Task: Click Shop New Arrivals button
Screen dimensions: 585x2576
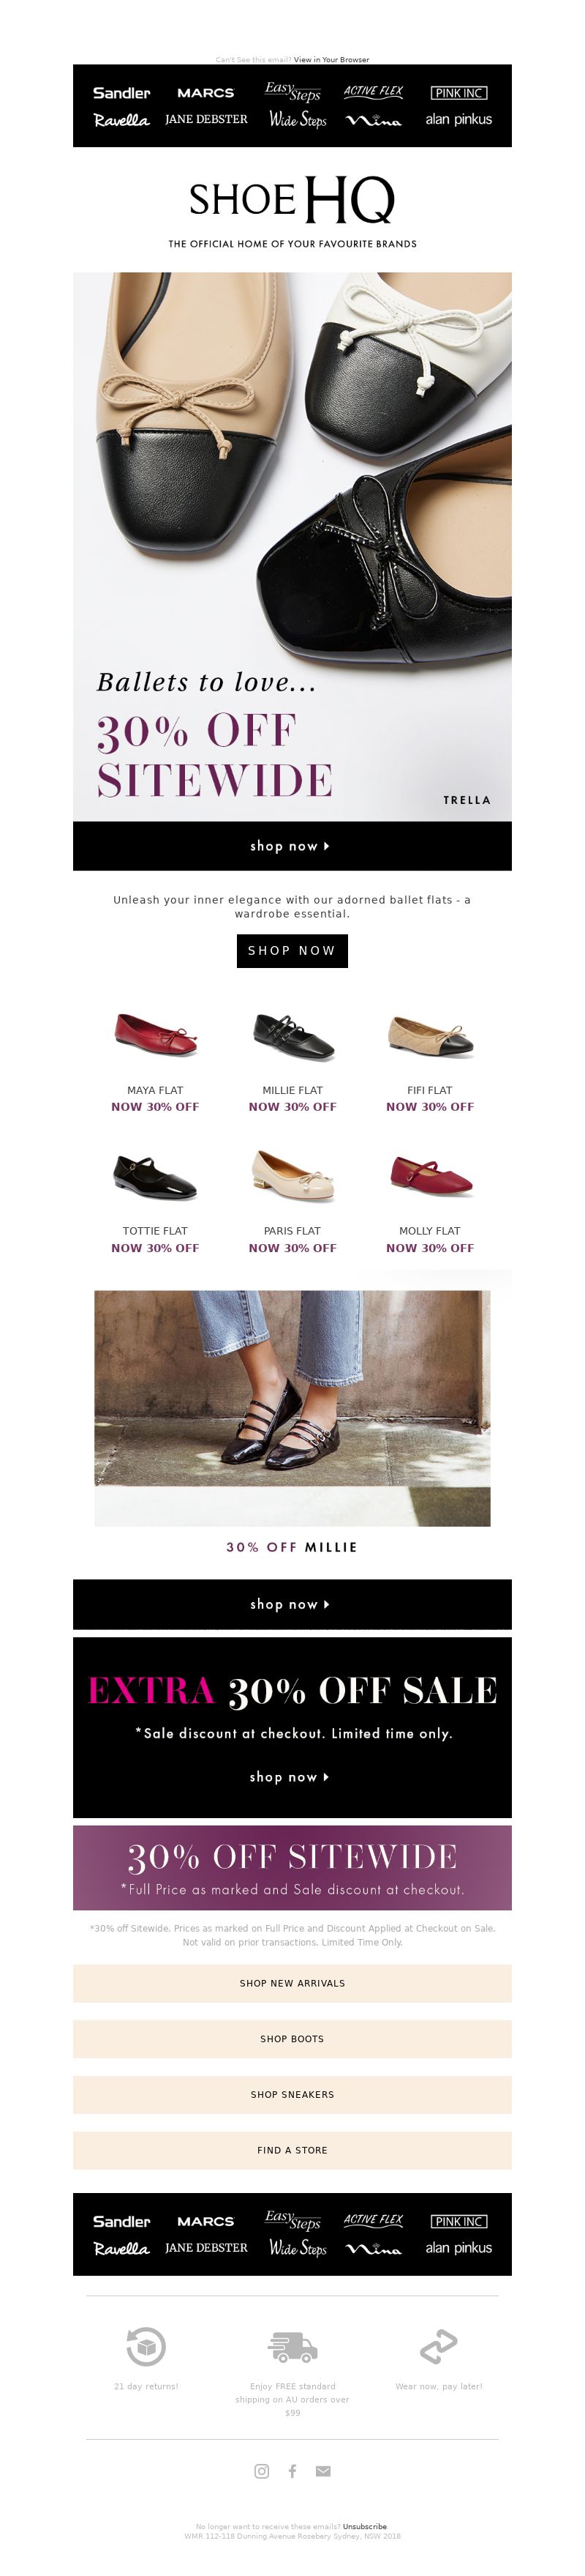Action: pos(292,1982)
